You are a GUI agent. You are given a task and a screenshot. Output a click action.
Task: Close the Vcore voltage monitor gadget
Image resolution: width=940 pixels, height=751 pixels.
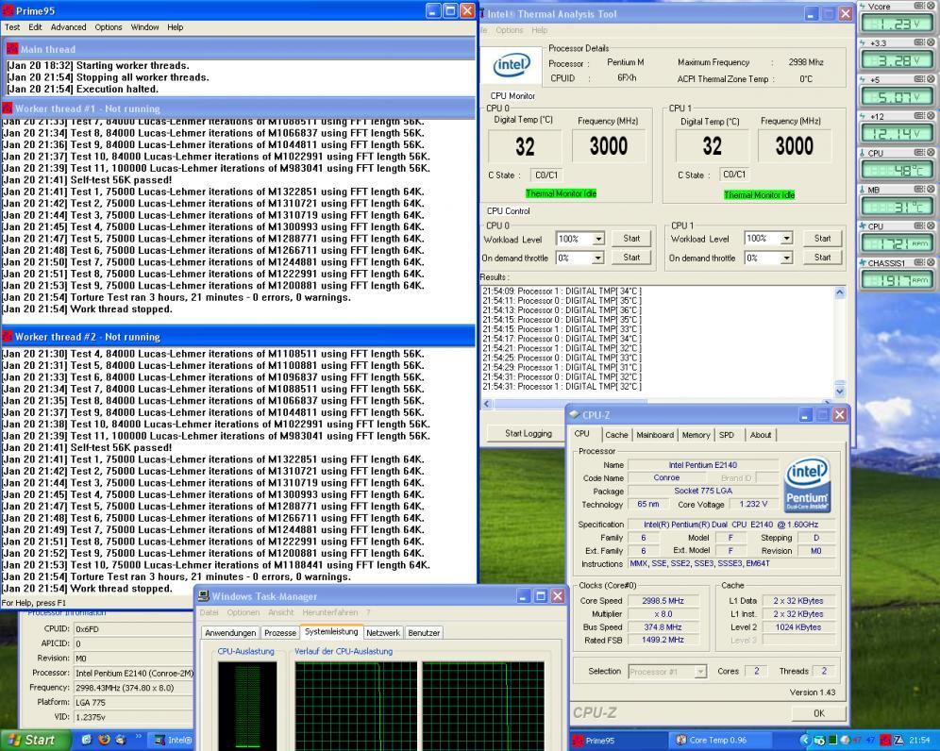[x=931, y=6]
